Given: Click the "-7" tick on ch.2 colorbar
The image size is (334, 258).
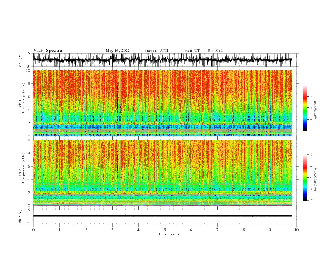Looking at the screenshot, I should (311, 201).
